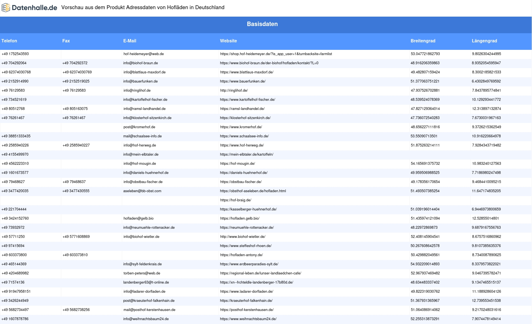Viewport: 532px width, 324px height.
Task: Select longitude 10.129293441772
Action: [x=486, y=100]
